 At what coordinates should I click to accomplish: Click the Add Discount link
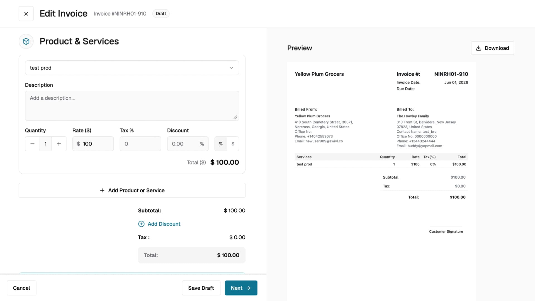pos(164,224)
